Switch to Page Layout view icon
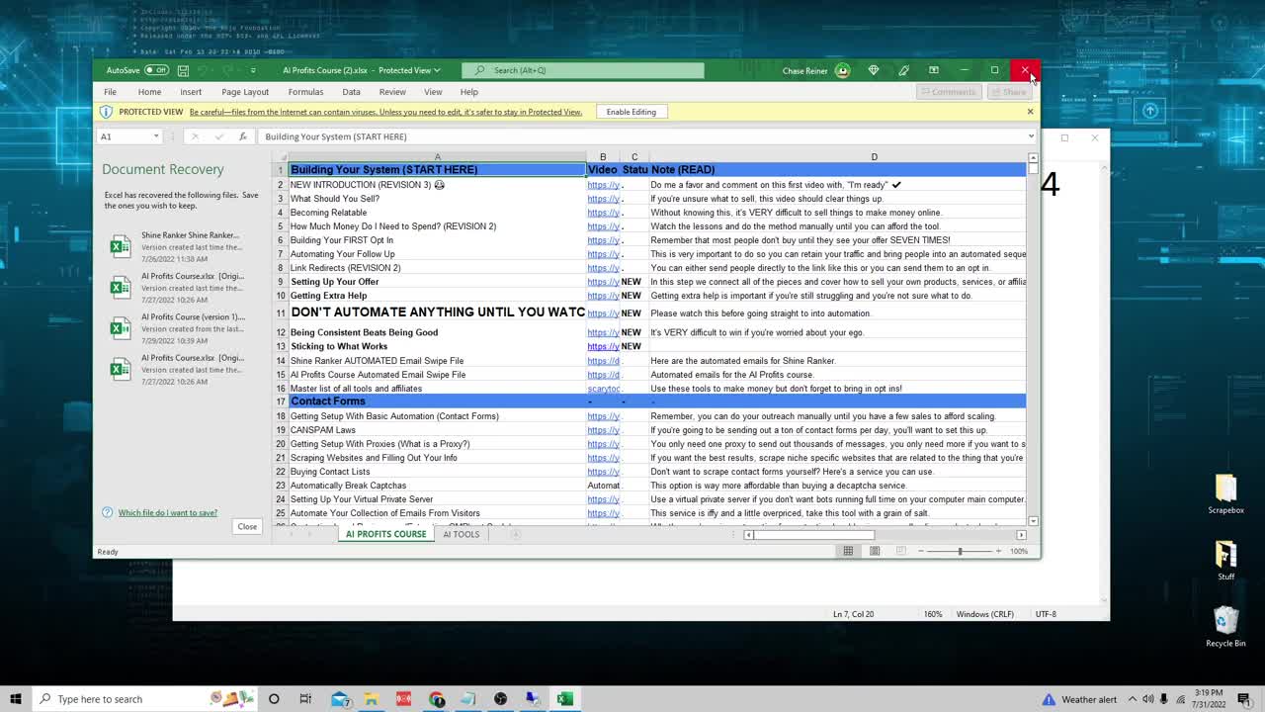Viewport: 1265px width, 712px height. (875, 551)
